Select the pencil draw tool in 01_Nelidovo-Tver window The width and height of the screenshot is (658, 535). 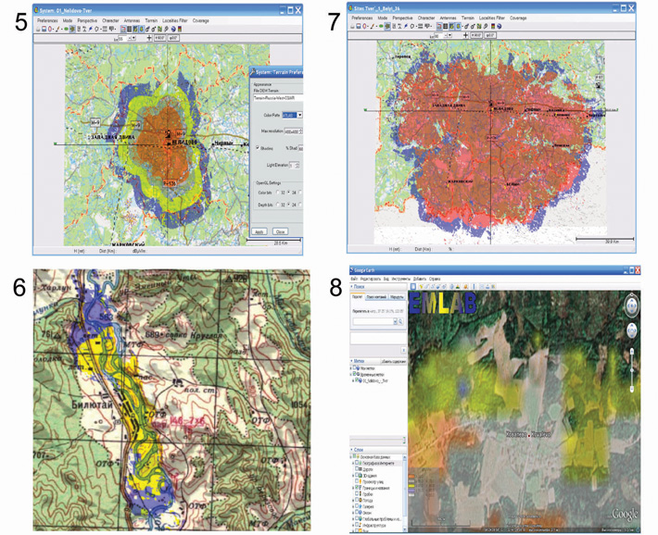[x=57, y=29]
